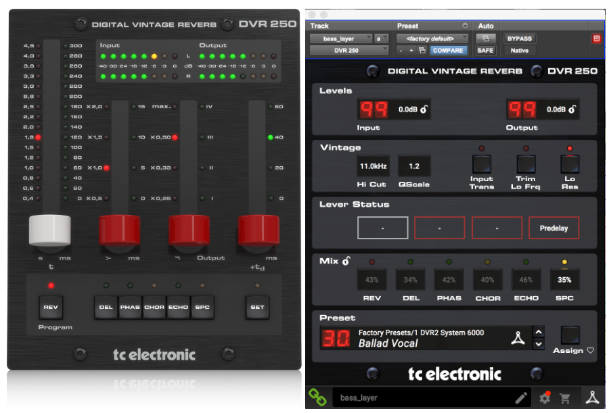Click the tuning fork icon in preset display
The width and height of the screenshot is (611, 413).
[518, 338]
